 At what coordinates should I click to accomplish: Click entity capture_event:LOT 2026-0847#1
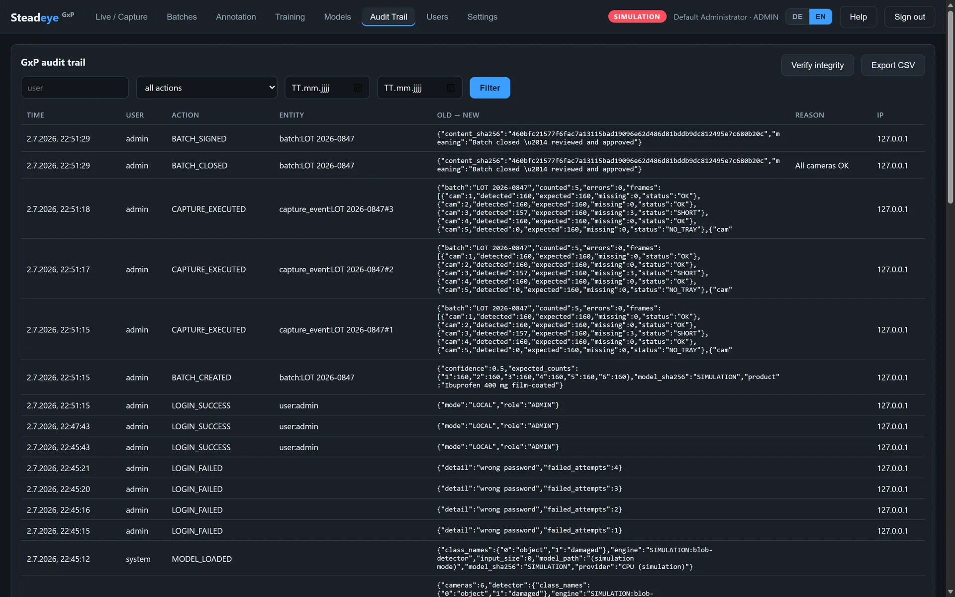(336, 329)
